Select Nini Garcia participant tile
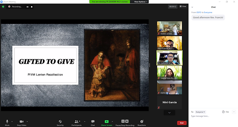This screenshot has height=127, width=238. [170, 102]
